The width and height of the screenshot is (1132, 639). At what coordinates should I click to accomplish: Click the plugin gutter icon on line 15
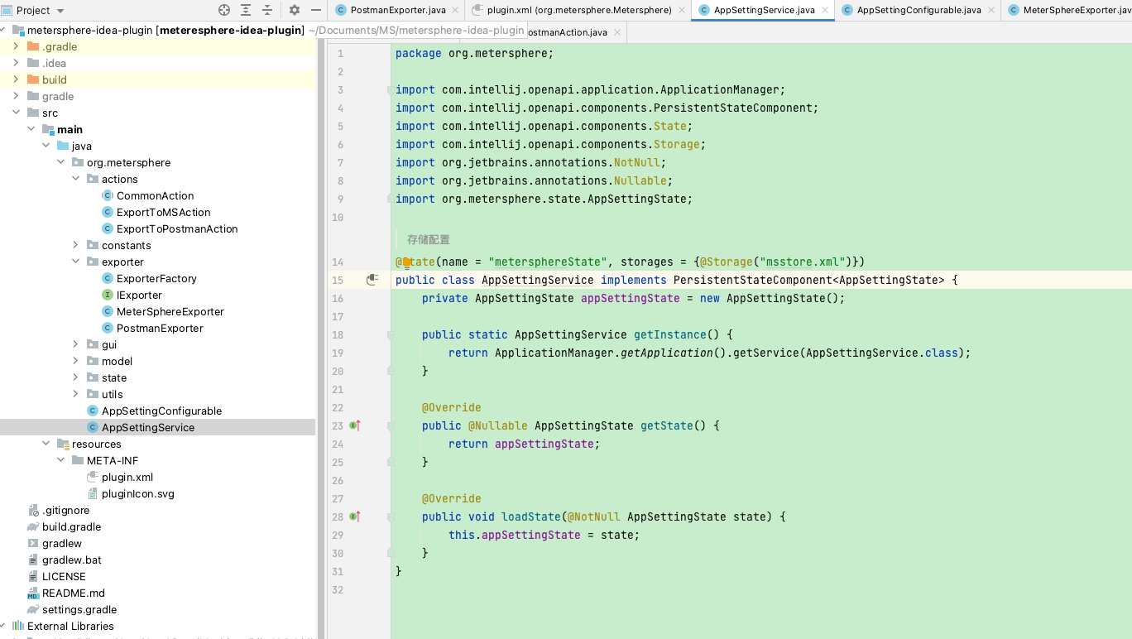click(x=372, y=280)
